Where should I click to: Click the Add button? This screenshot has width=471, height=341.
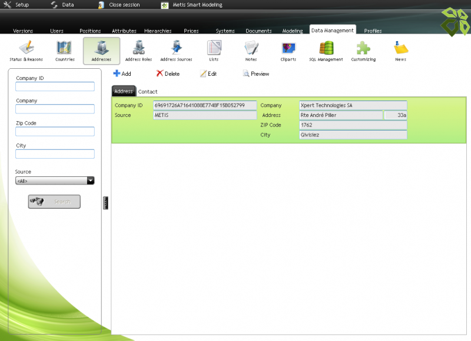(122, 74)
